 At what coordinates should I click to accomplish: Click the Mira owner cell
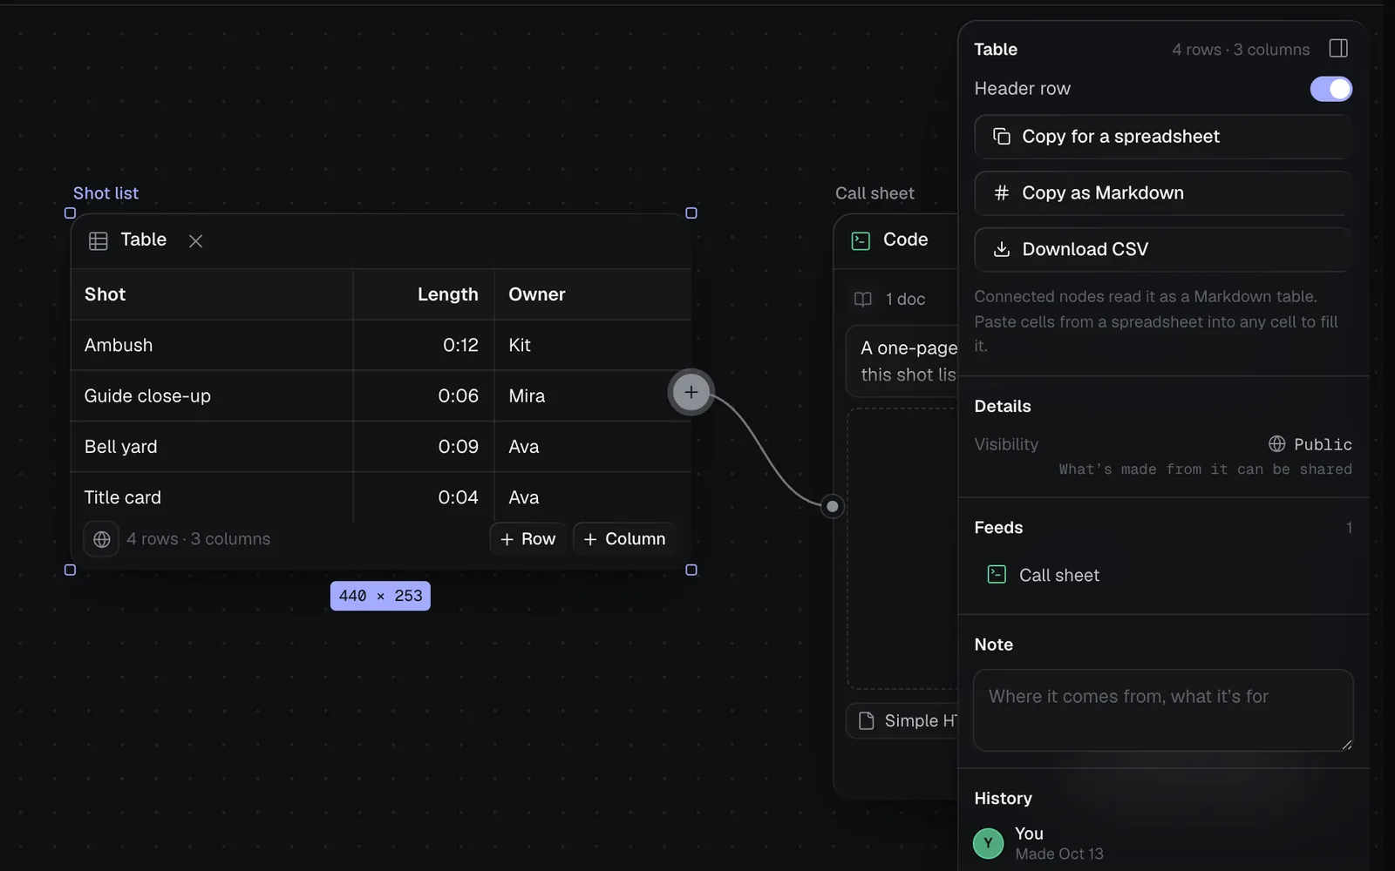[593, 396]
